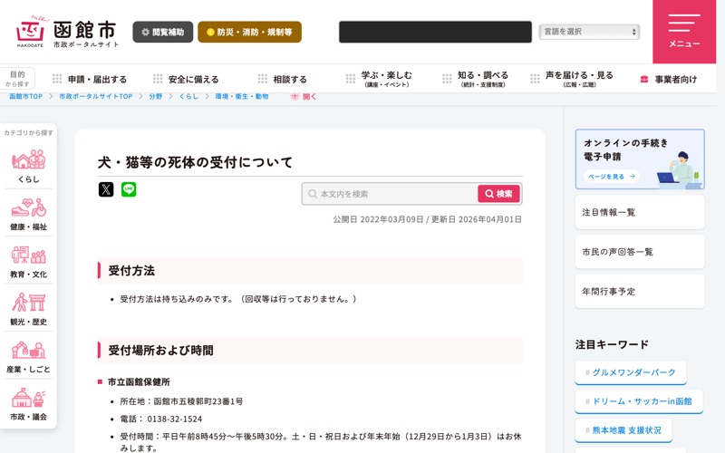Click the くらし breadcrumb link
This screenshot has height=453, width=725.
tap(188, 96)
